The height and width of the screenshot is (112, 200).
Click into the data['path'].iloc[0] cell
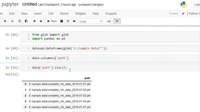(x=110, y=68)
